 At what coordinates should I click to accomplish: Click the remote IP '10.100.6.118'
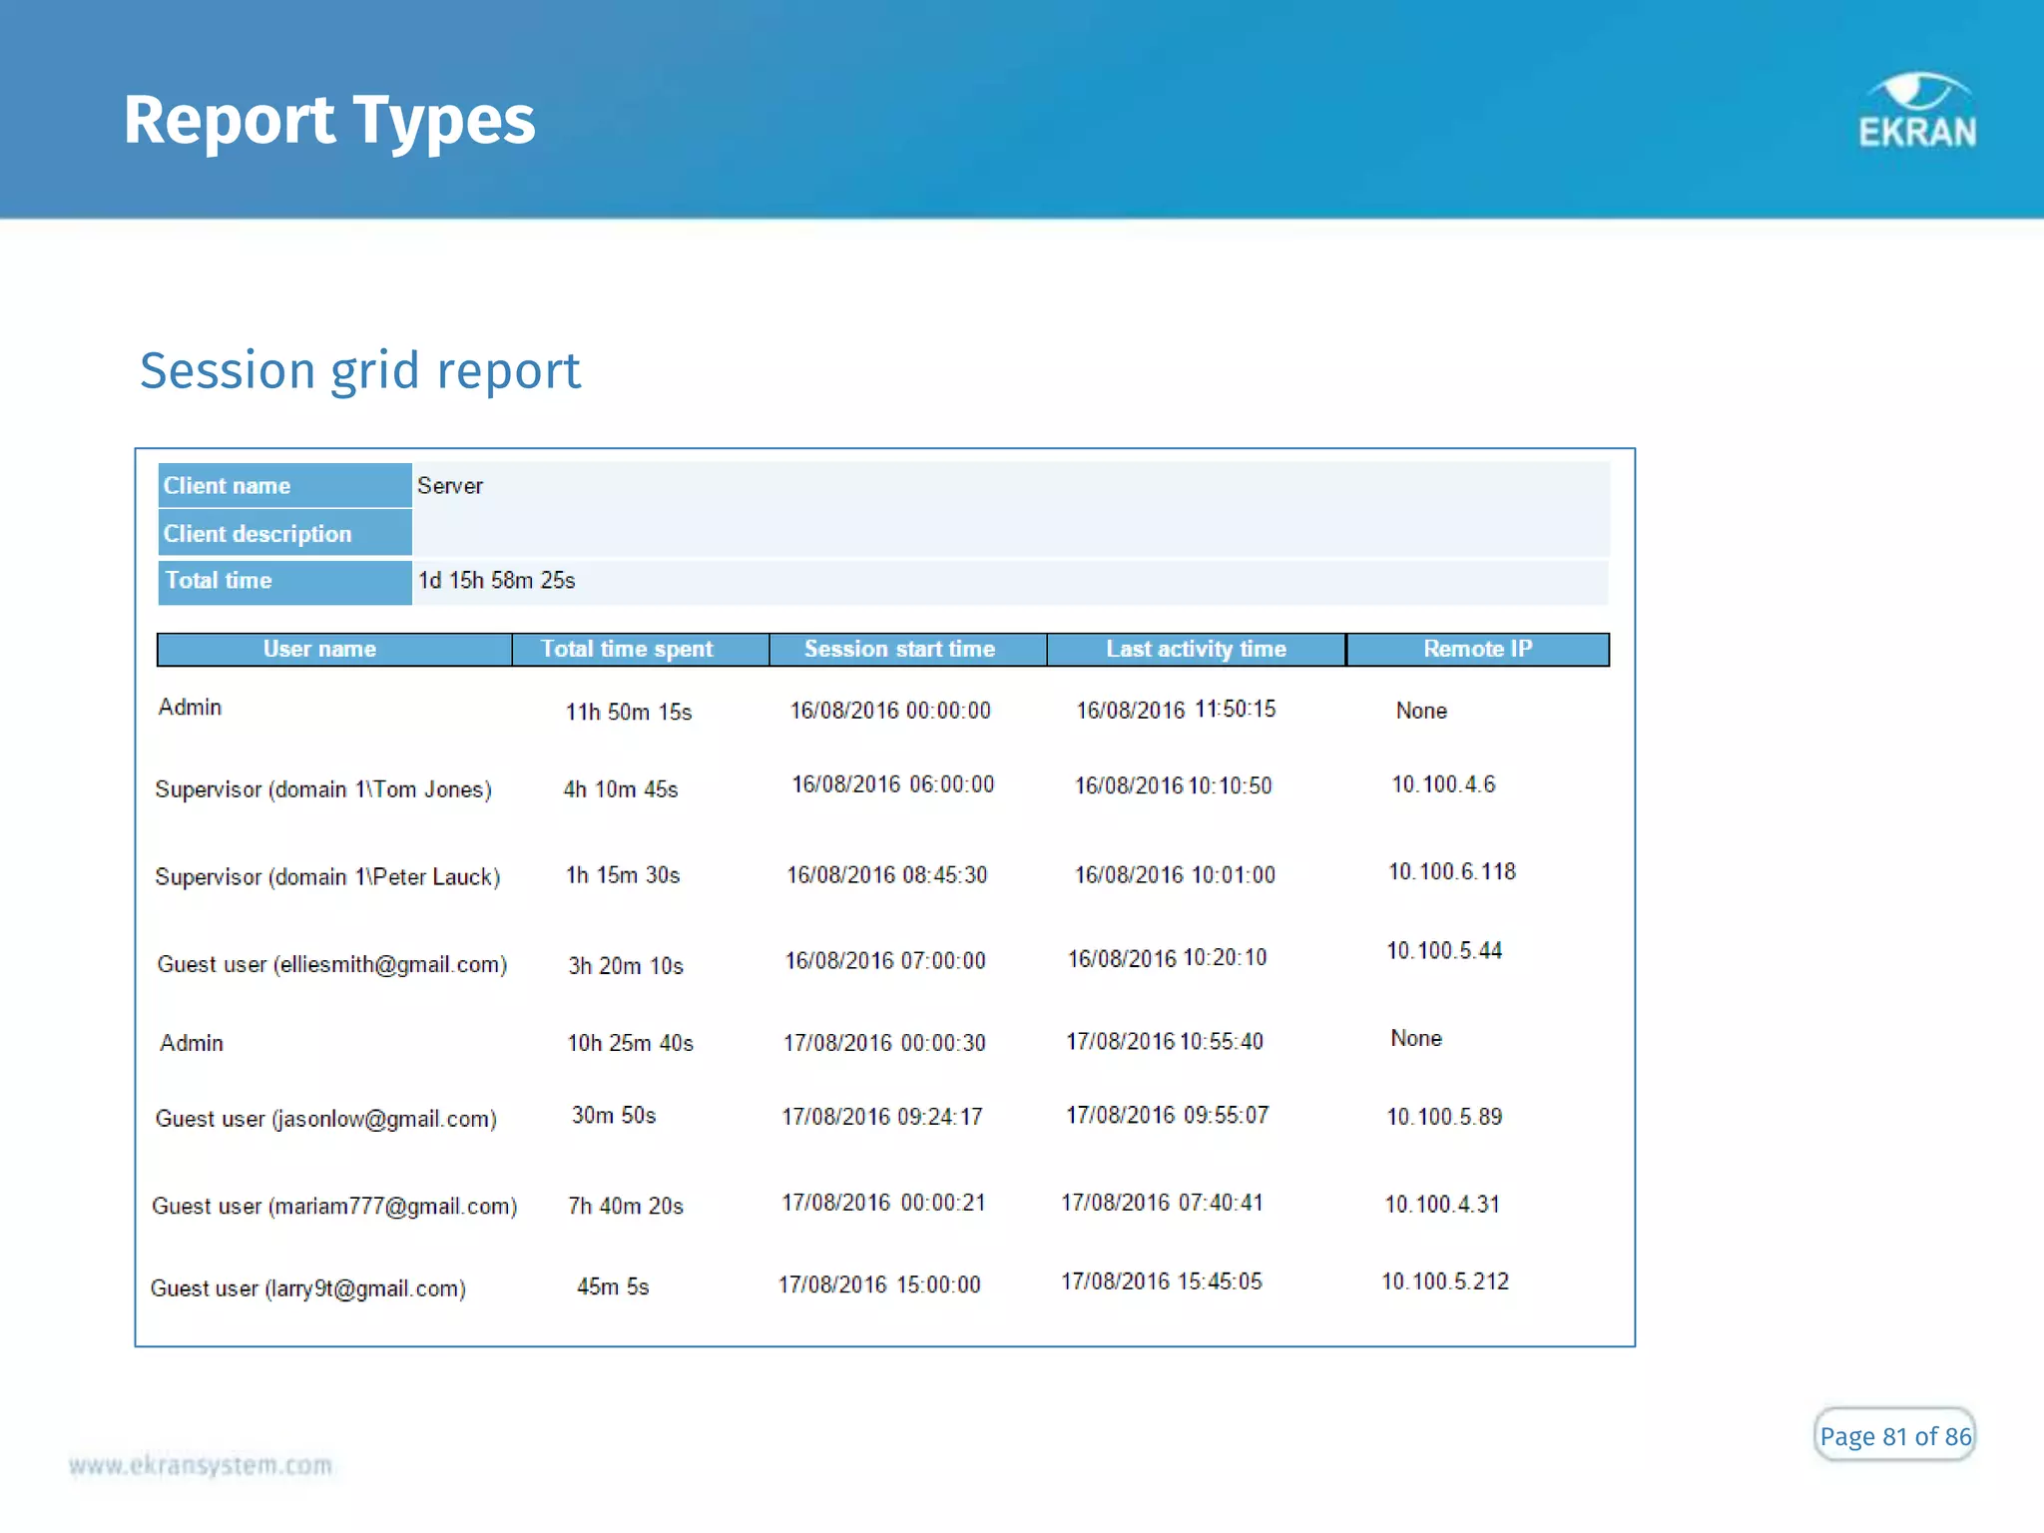(1452, 871)
